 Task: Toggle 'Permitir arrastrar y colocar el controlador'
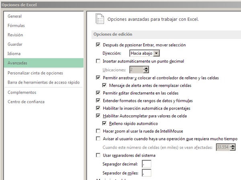coord(98,78)
